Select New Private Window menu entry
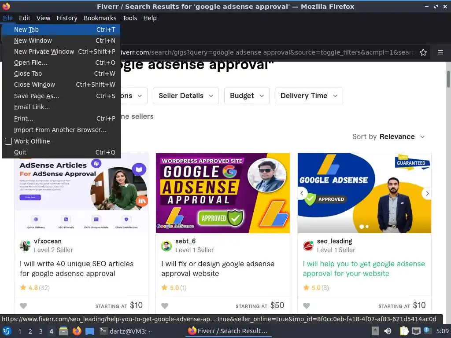Image resolution: width=451 pixels, height=338 pixels. (61, 51)
